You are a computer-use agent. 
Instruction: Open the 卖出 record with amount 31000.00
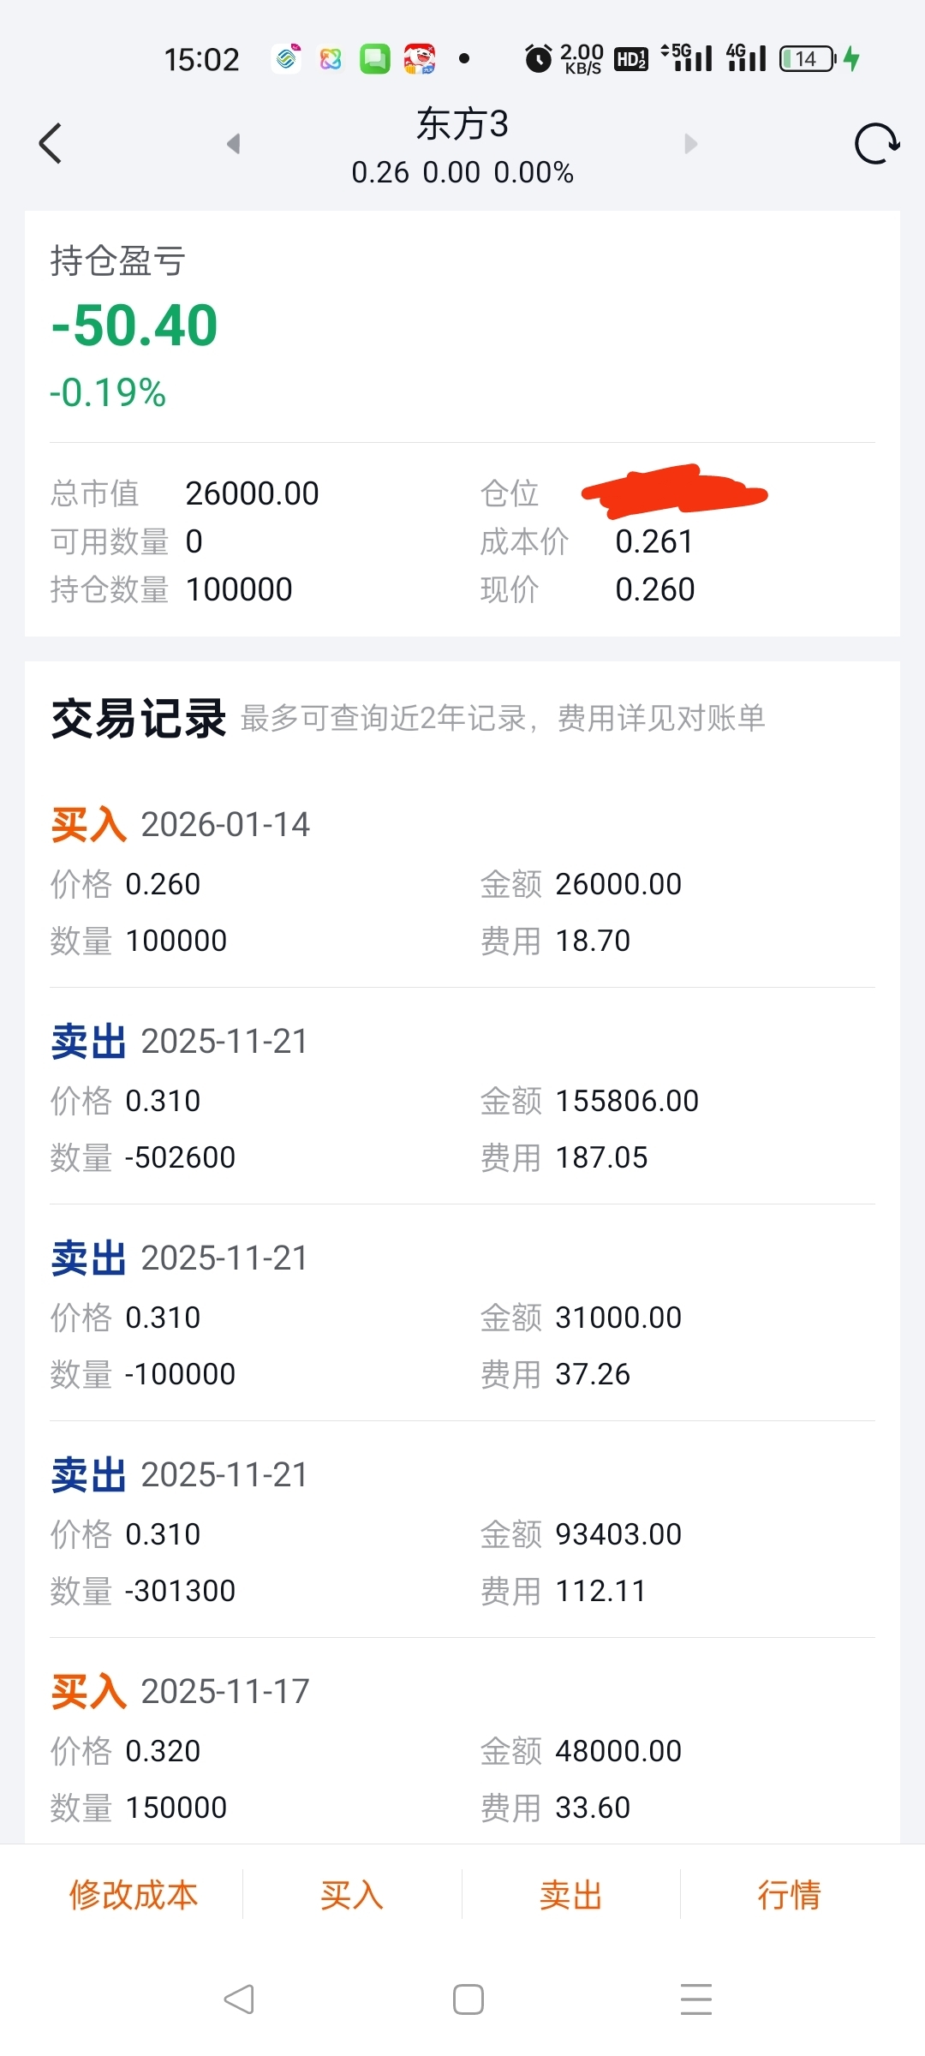click(x=462, y=1315)
